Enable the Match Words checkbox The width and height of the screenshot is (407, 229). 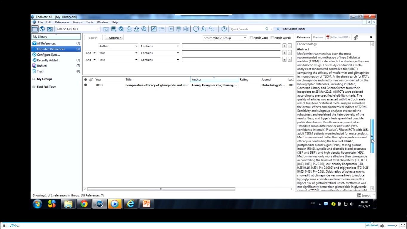coord(272,38)
